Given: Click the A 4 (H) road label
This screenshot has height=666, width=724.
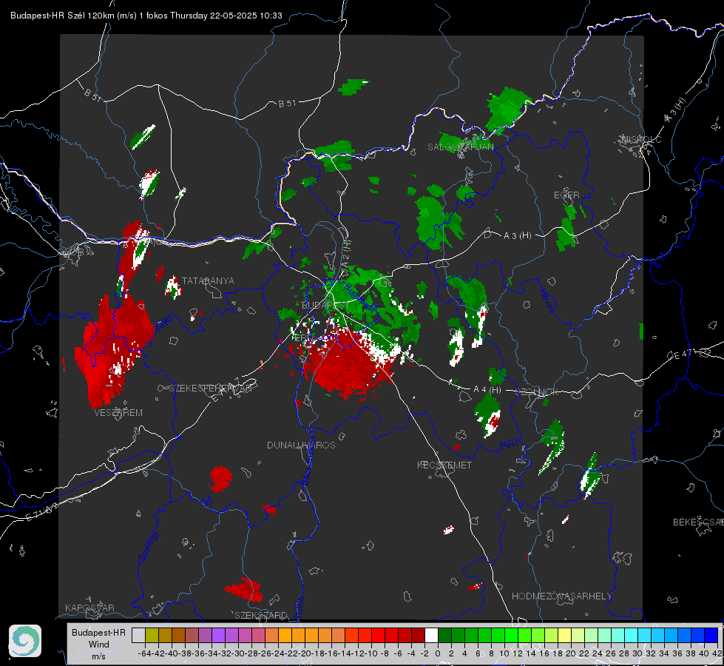Looking at the screenshot, I should (487, 390).
